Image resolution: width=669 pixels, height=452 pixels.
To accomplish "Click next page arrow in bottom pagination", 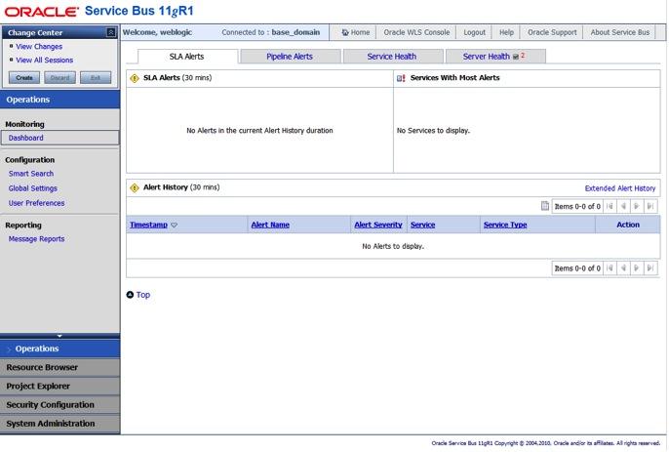I will 637,267.
